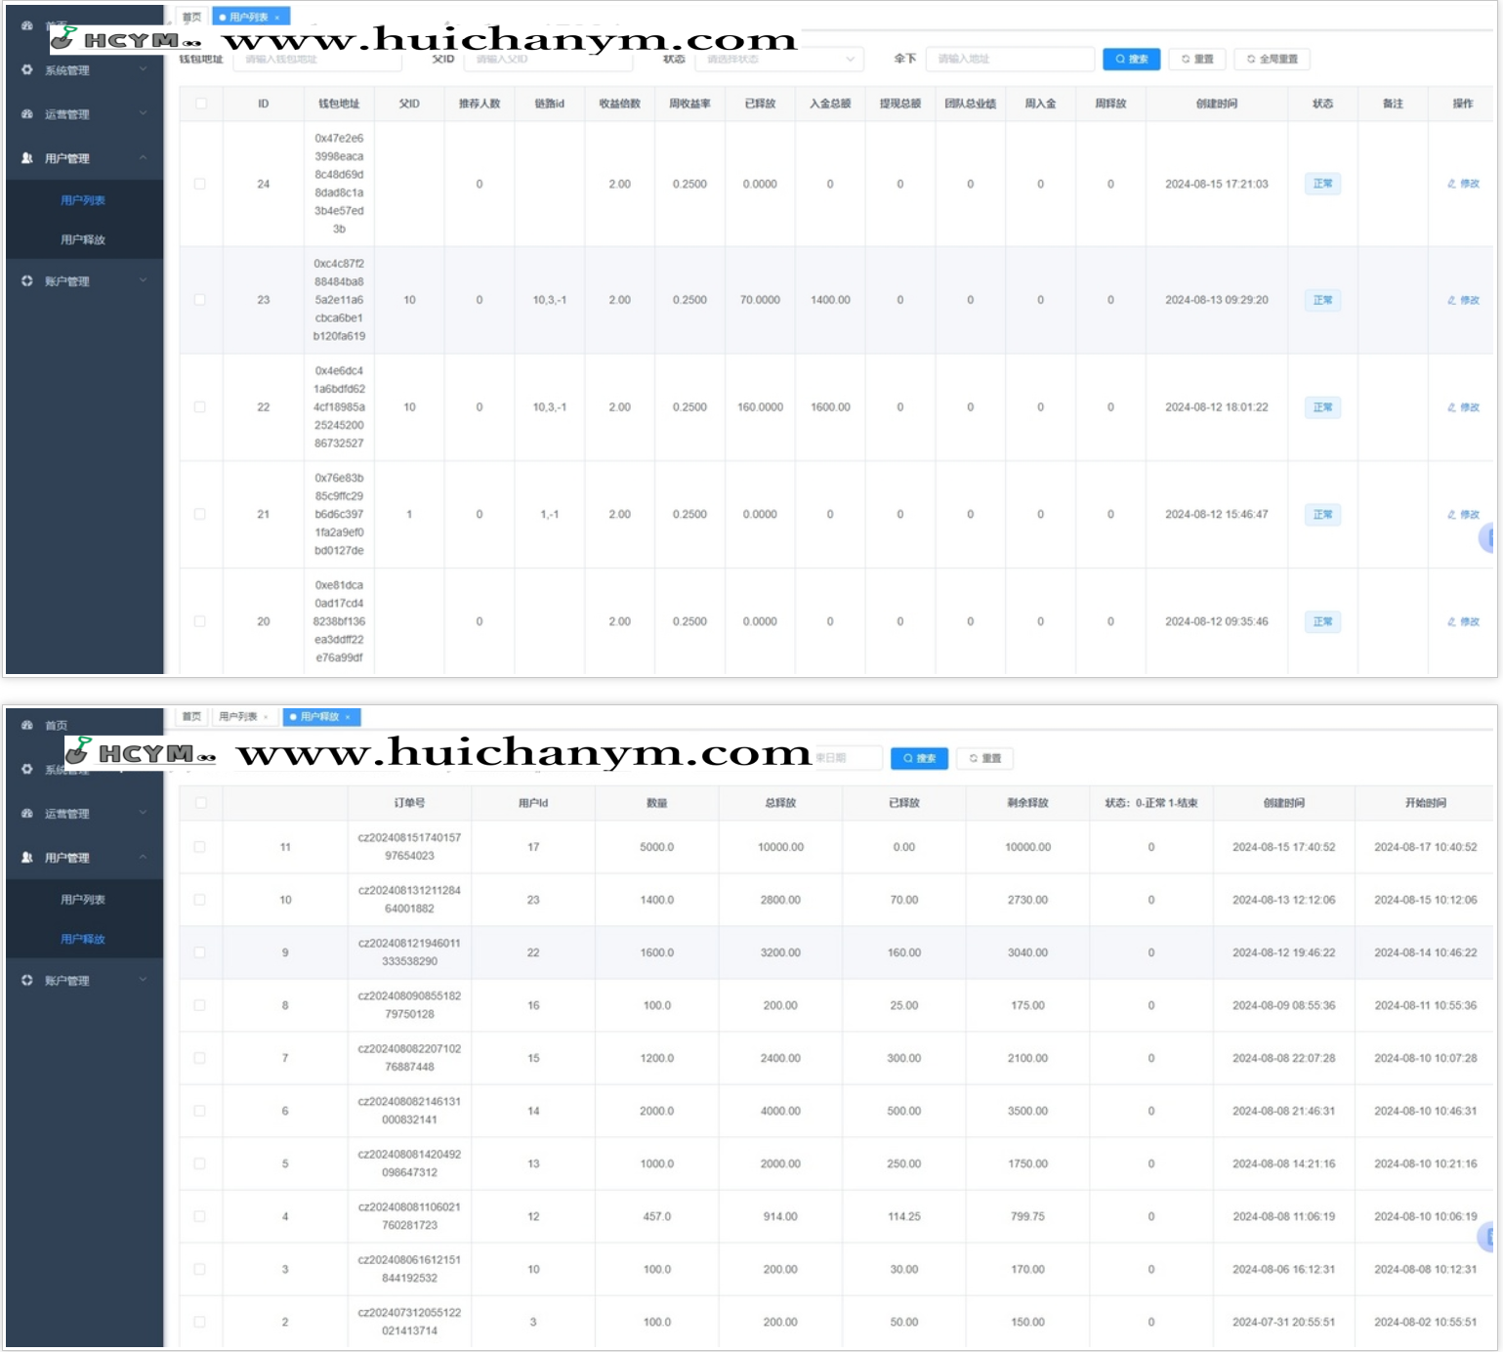
Task: Select the checkbox for release record 11
Action: pos(200,847)
